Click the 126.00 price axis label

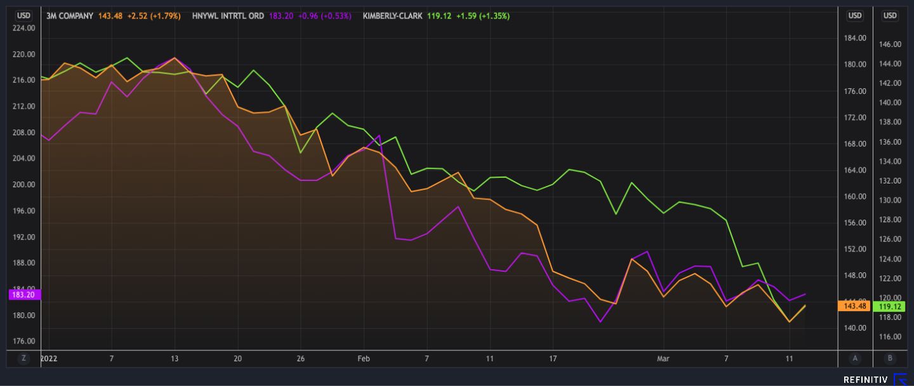(891, 239)
